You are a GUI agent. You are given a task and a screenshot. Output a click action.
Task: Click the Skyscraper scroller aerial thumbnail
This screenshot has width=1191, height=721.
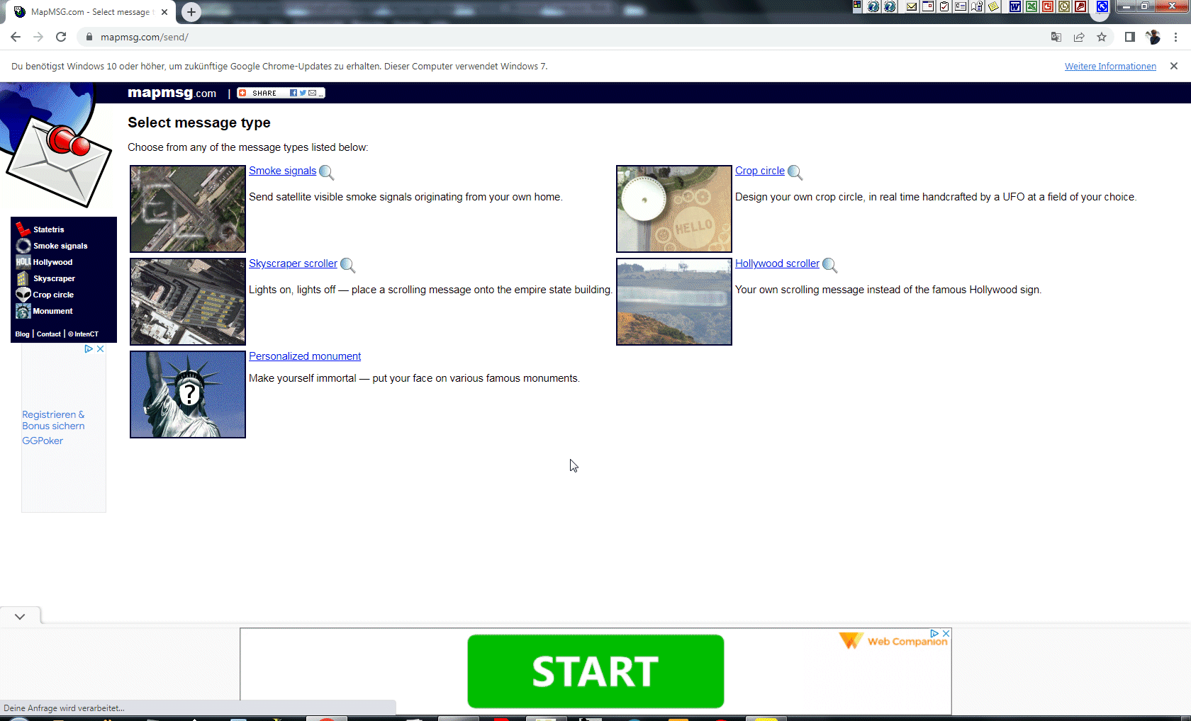pos(188,302)
